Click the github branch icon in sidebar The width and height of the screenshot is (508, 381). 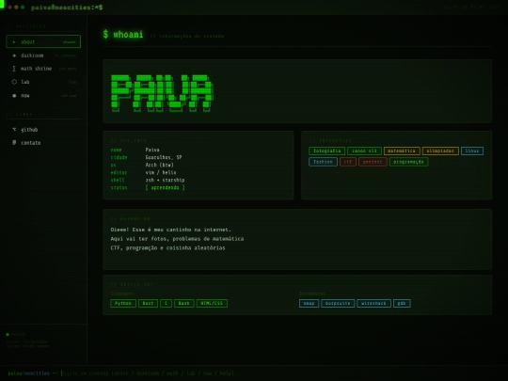(x=14, y=129)
